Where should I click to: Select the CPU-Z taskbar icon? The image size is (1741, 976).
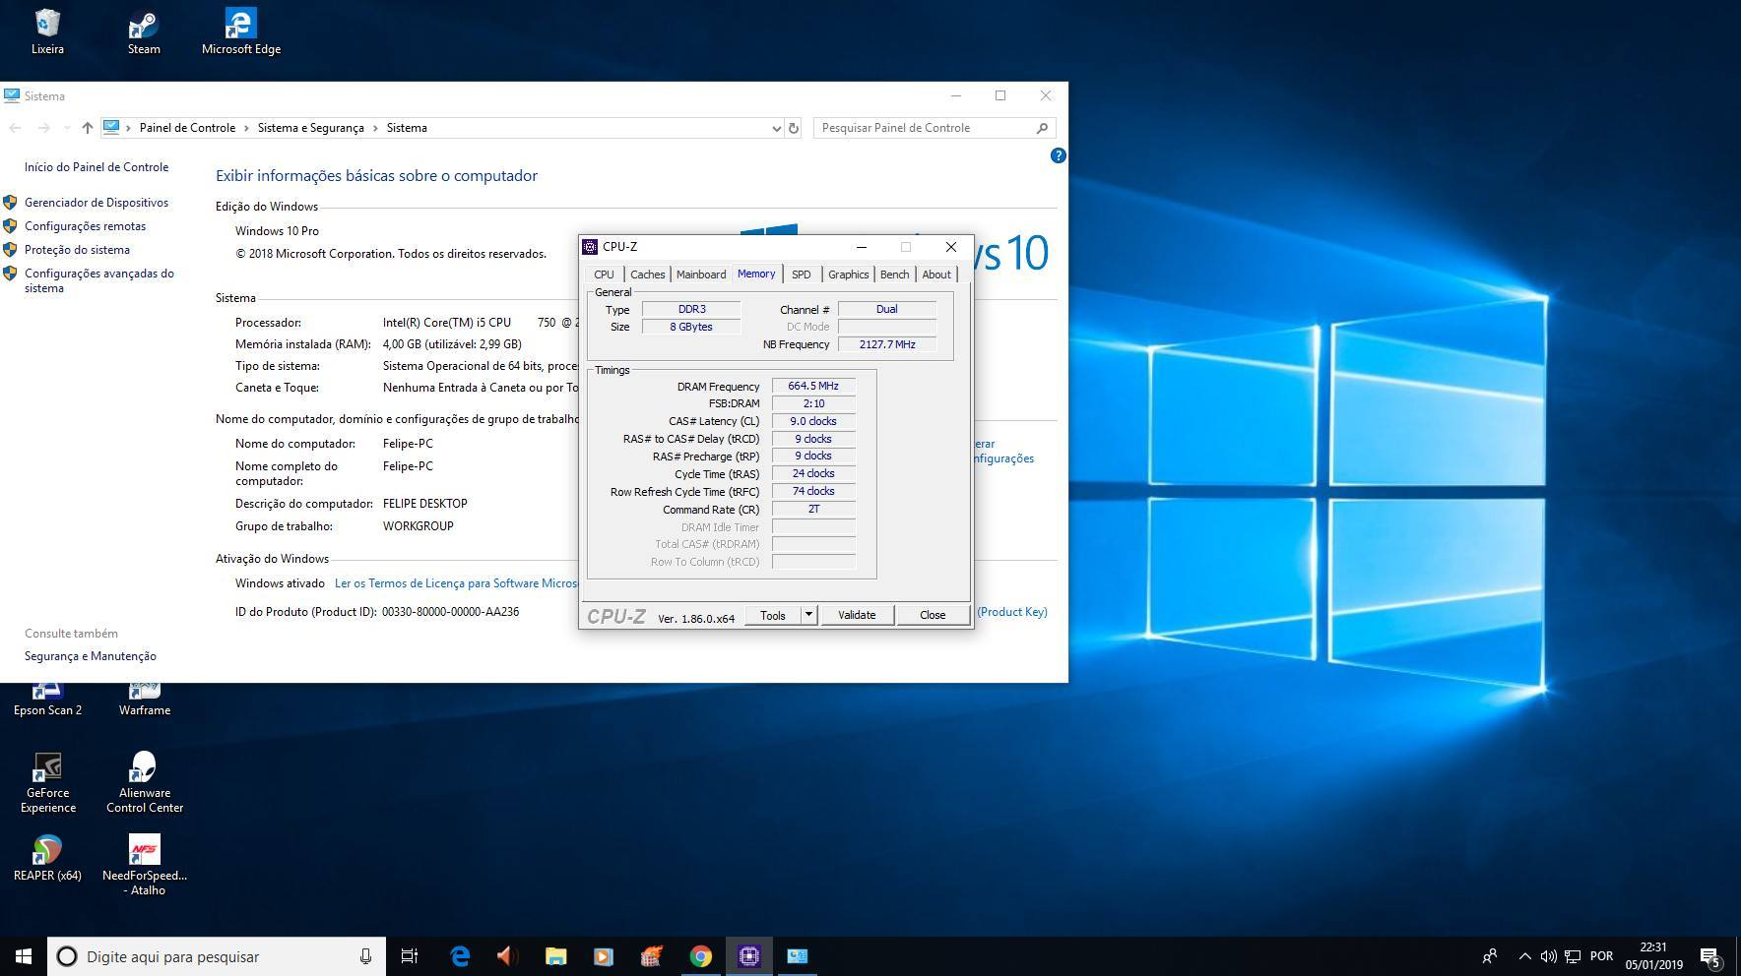[748, 956]
